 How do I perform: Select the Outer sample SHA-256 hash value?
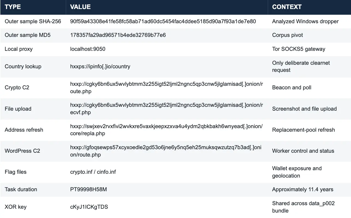click(163, 21)
